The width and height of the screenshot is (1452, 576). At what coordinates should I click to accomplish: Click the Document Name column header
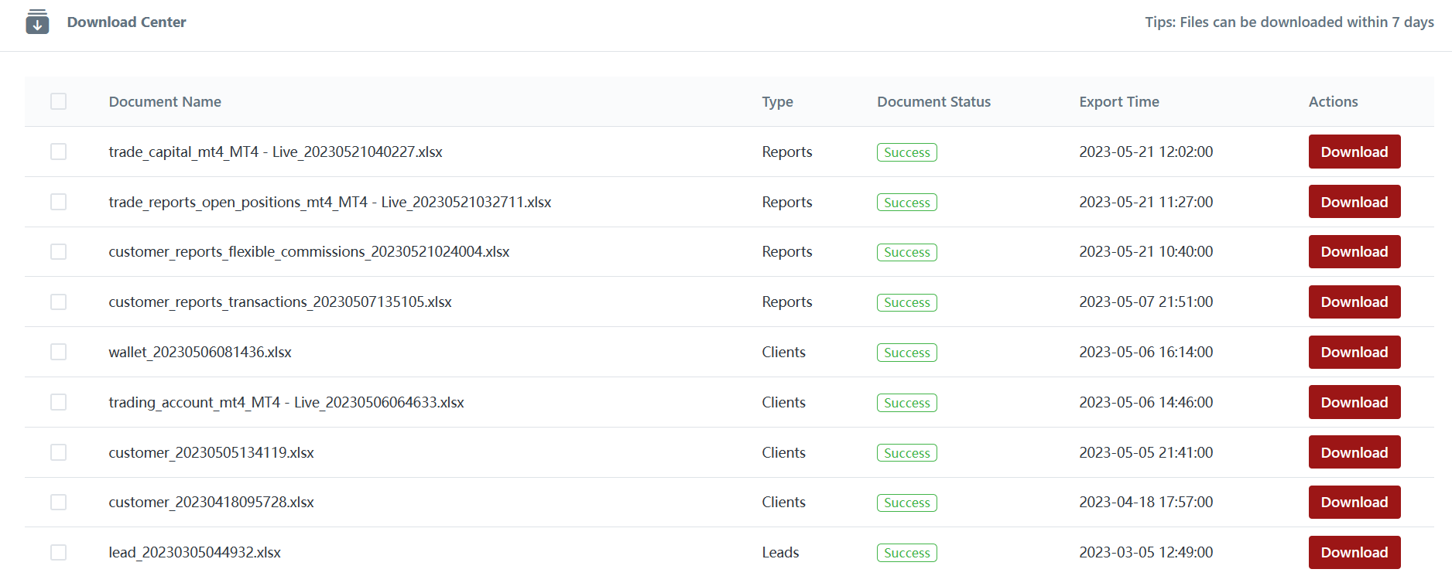[165, 101]
